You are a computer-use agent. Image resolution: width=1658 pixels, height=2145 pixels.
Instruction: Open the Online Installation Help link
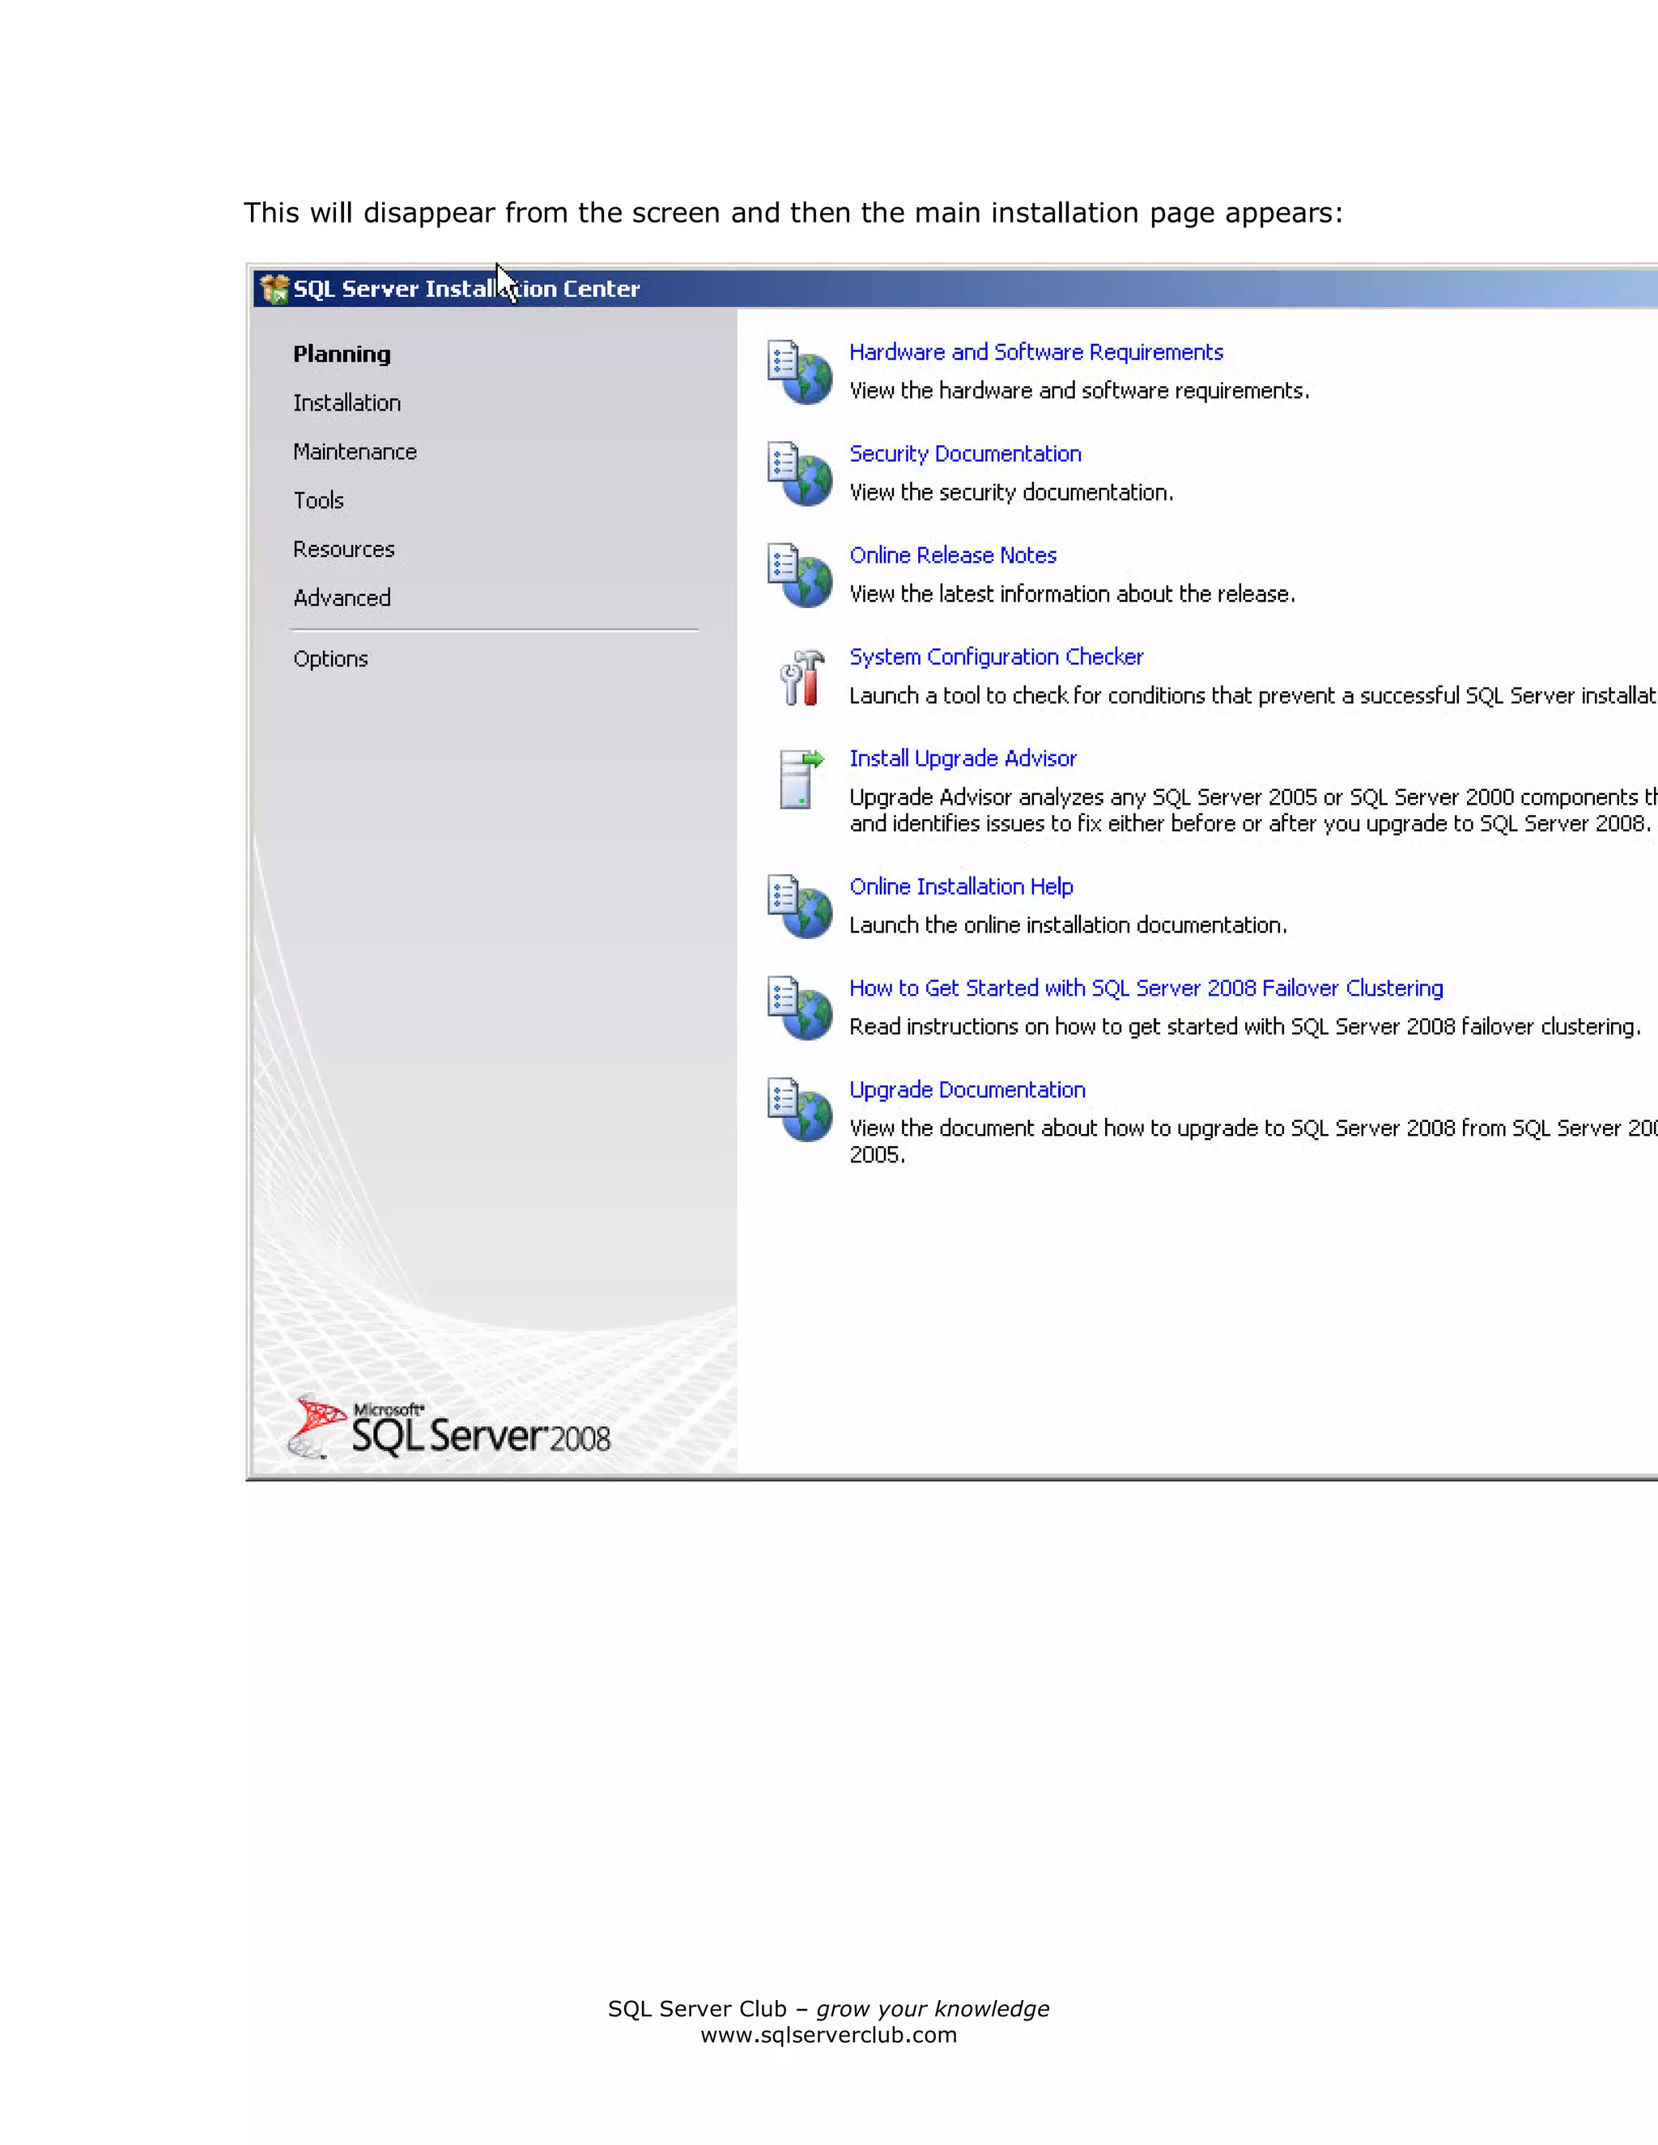961,886
